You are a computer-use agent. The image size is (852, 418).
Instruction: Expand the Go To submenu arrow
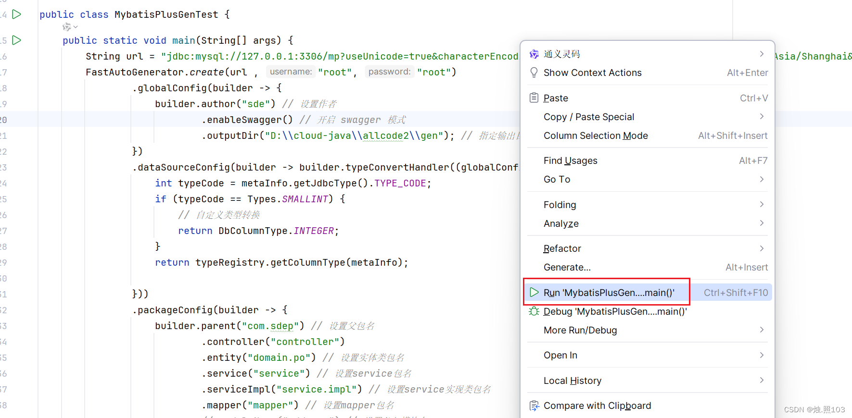click(x=762, y=179)
